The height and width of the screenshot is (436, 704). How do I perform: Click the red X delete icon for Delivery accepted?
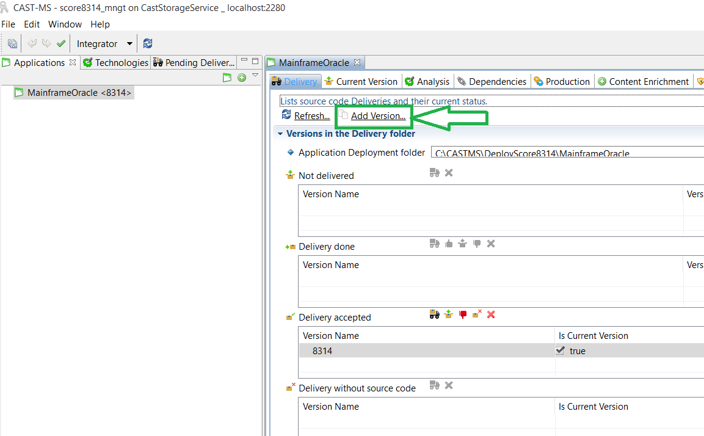coord(491,314)
